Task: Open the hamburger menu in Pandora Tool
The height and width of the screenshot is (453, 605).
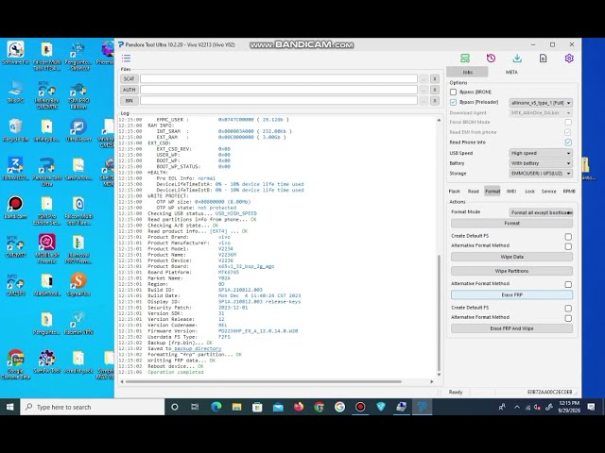Action: (x=126, y=59)
